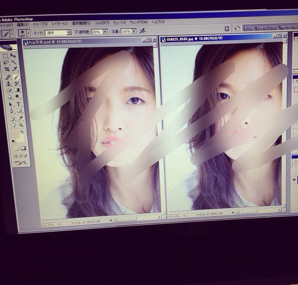The height and width of the screenshot is (285, 298).
Task: Select the Notes tool
Action: tap(12, 119)
